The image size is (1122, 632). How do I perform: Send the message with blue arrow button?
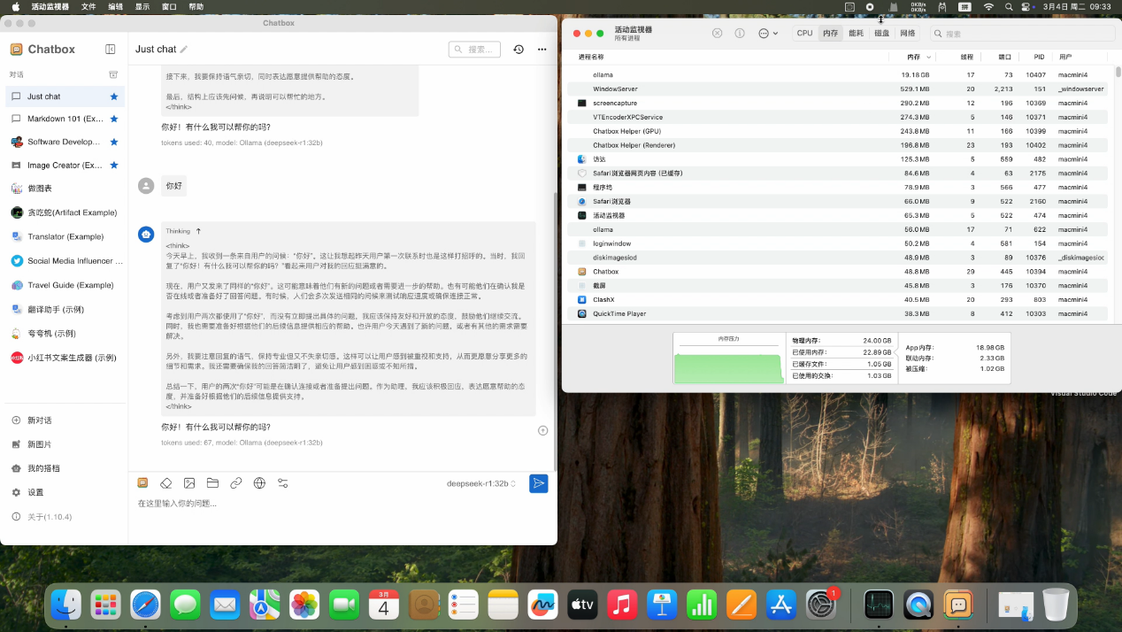click(x=538, y=483)
